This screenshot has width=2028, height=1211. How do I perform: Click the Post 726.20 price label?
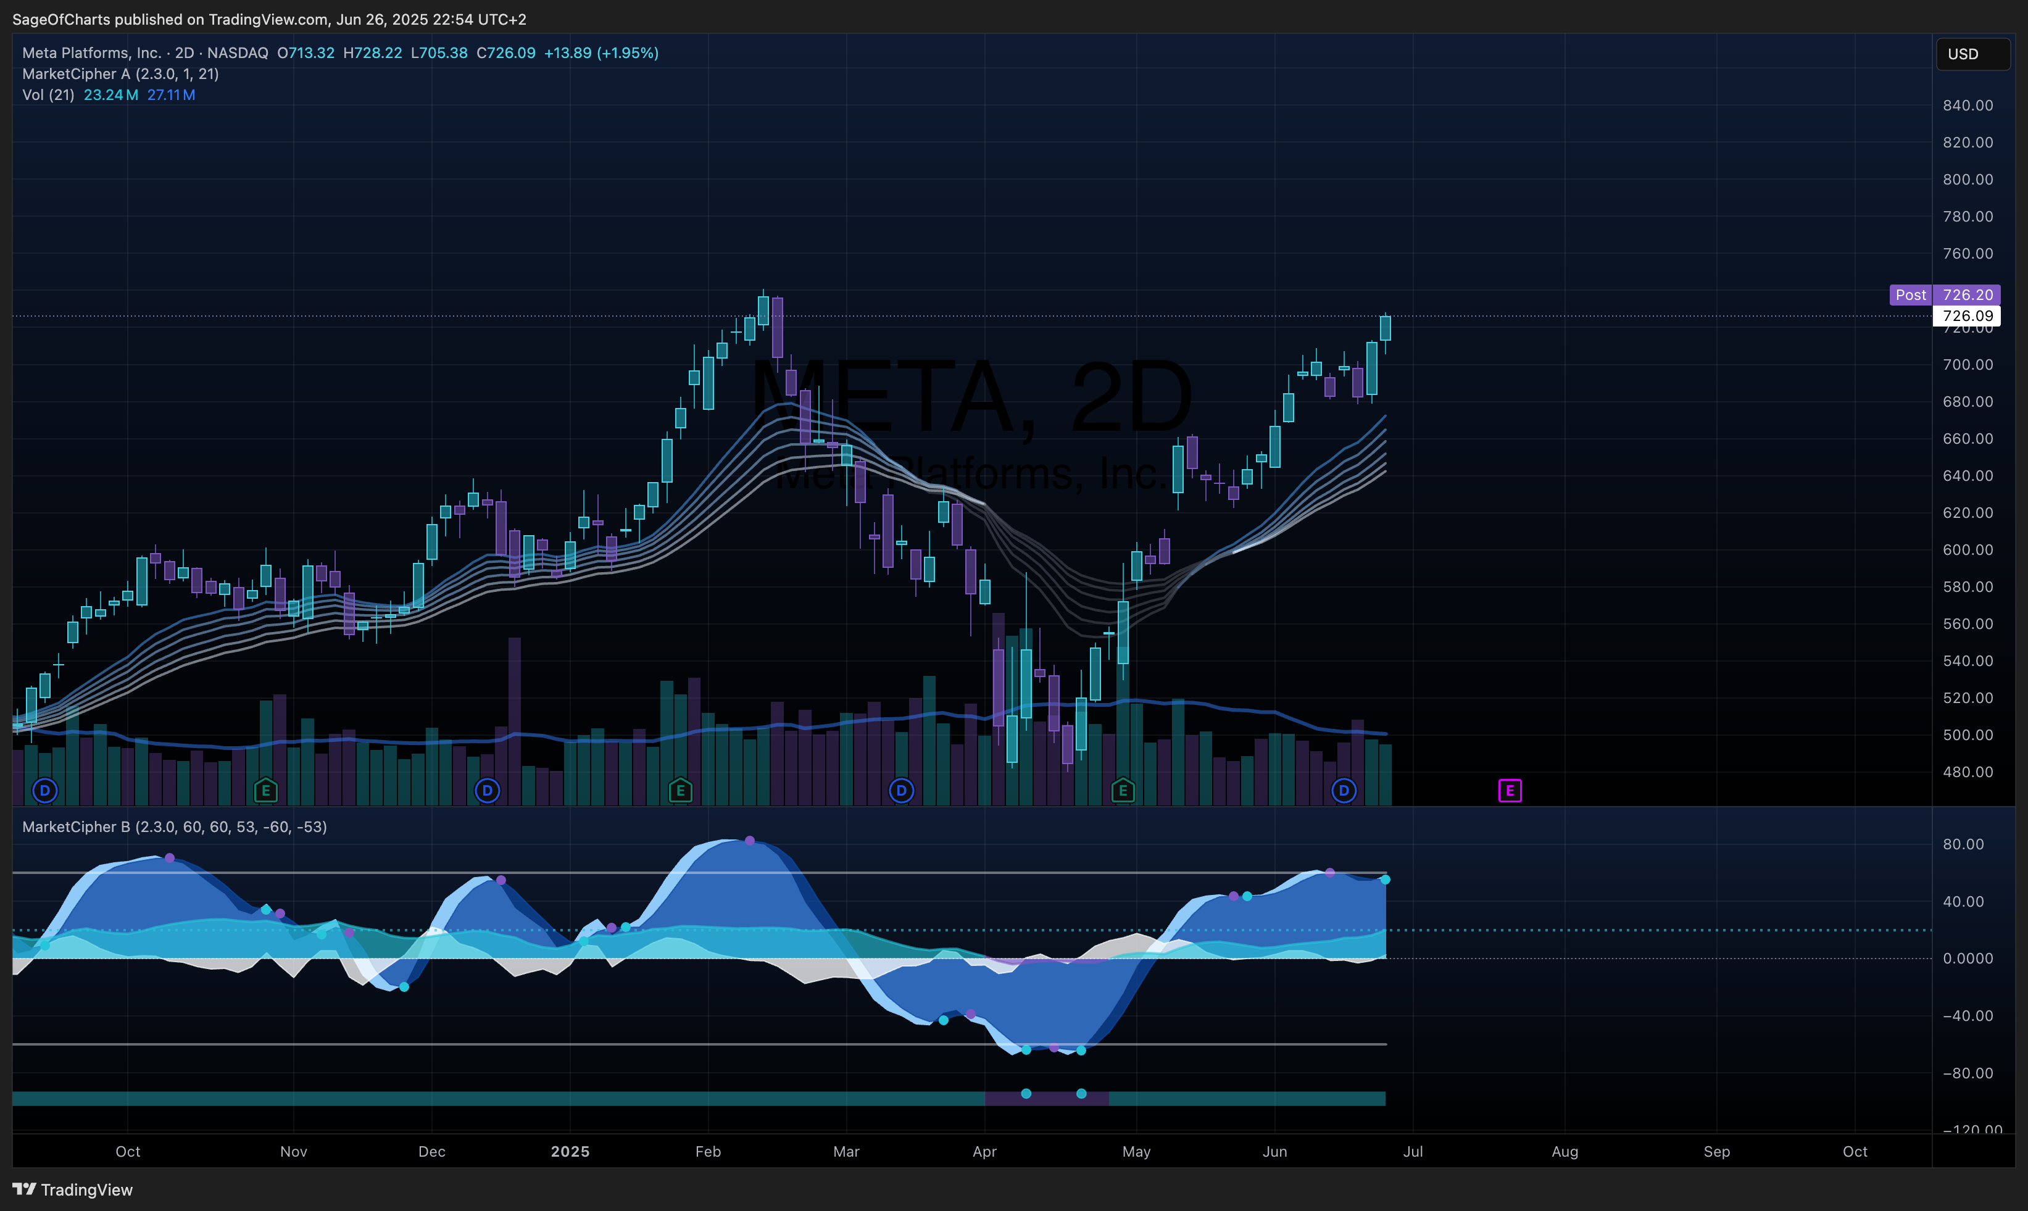[x=1945, y=294]
